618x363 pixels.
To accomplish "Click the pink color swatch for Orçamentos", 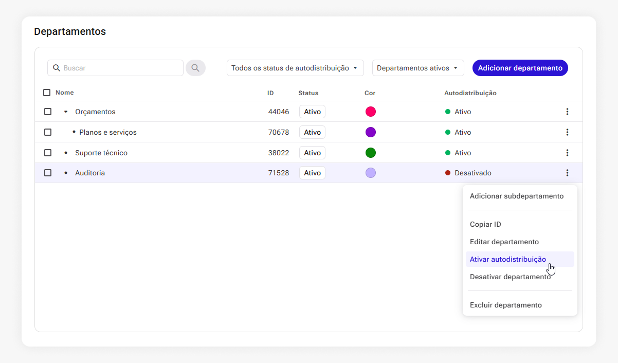I will click(x=370, y=112).
